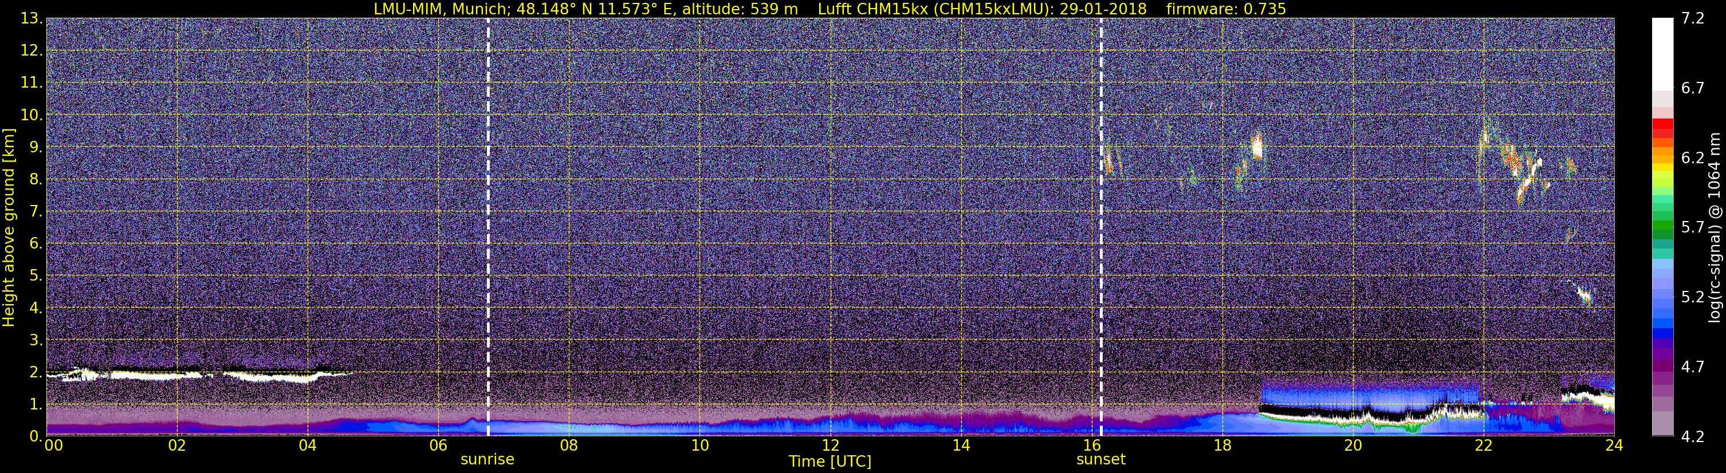Click the time axis tick label '12'
Viewport: 1726px width, 473px height.
[x=830, y=446]
